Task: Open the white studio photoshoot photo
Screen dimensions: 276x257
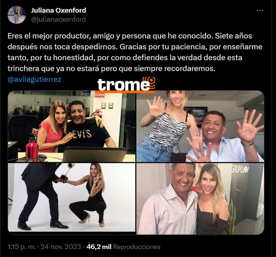Action: pyautogui.click(x=72, y=197)
